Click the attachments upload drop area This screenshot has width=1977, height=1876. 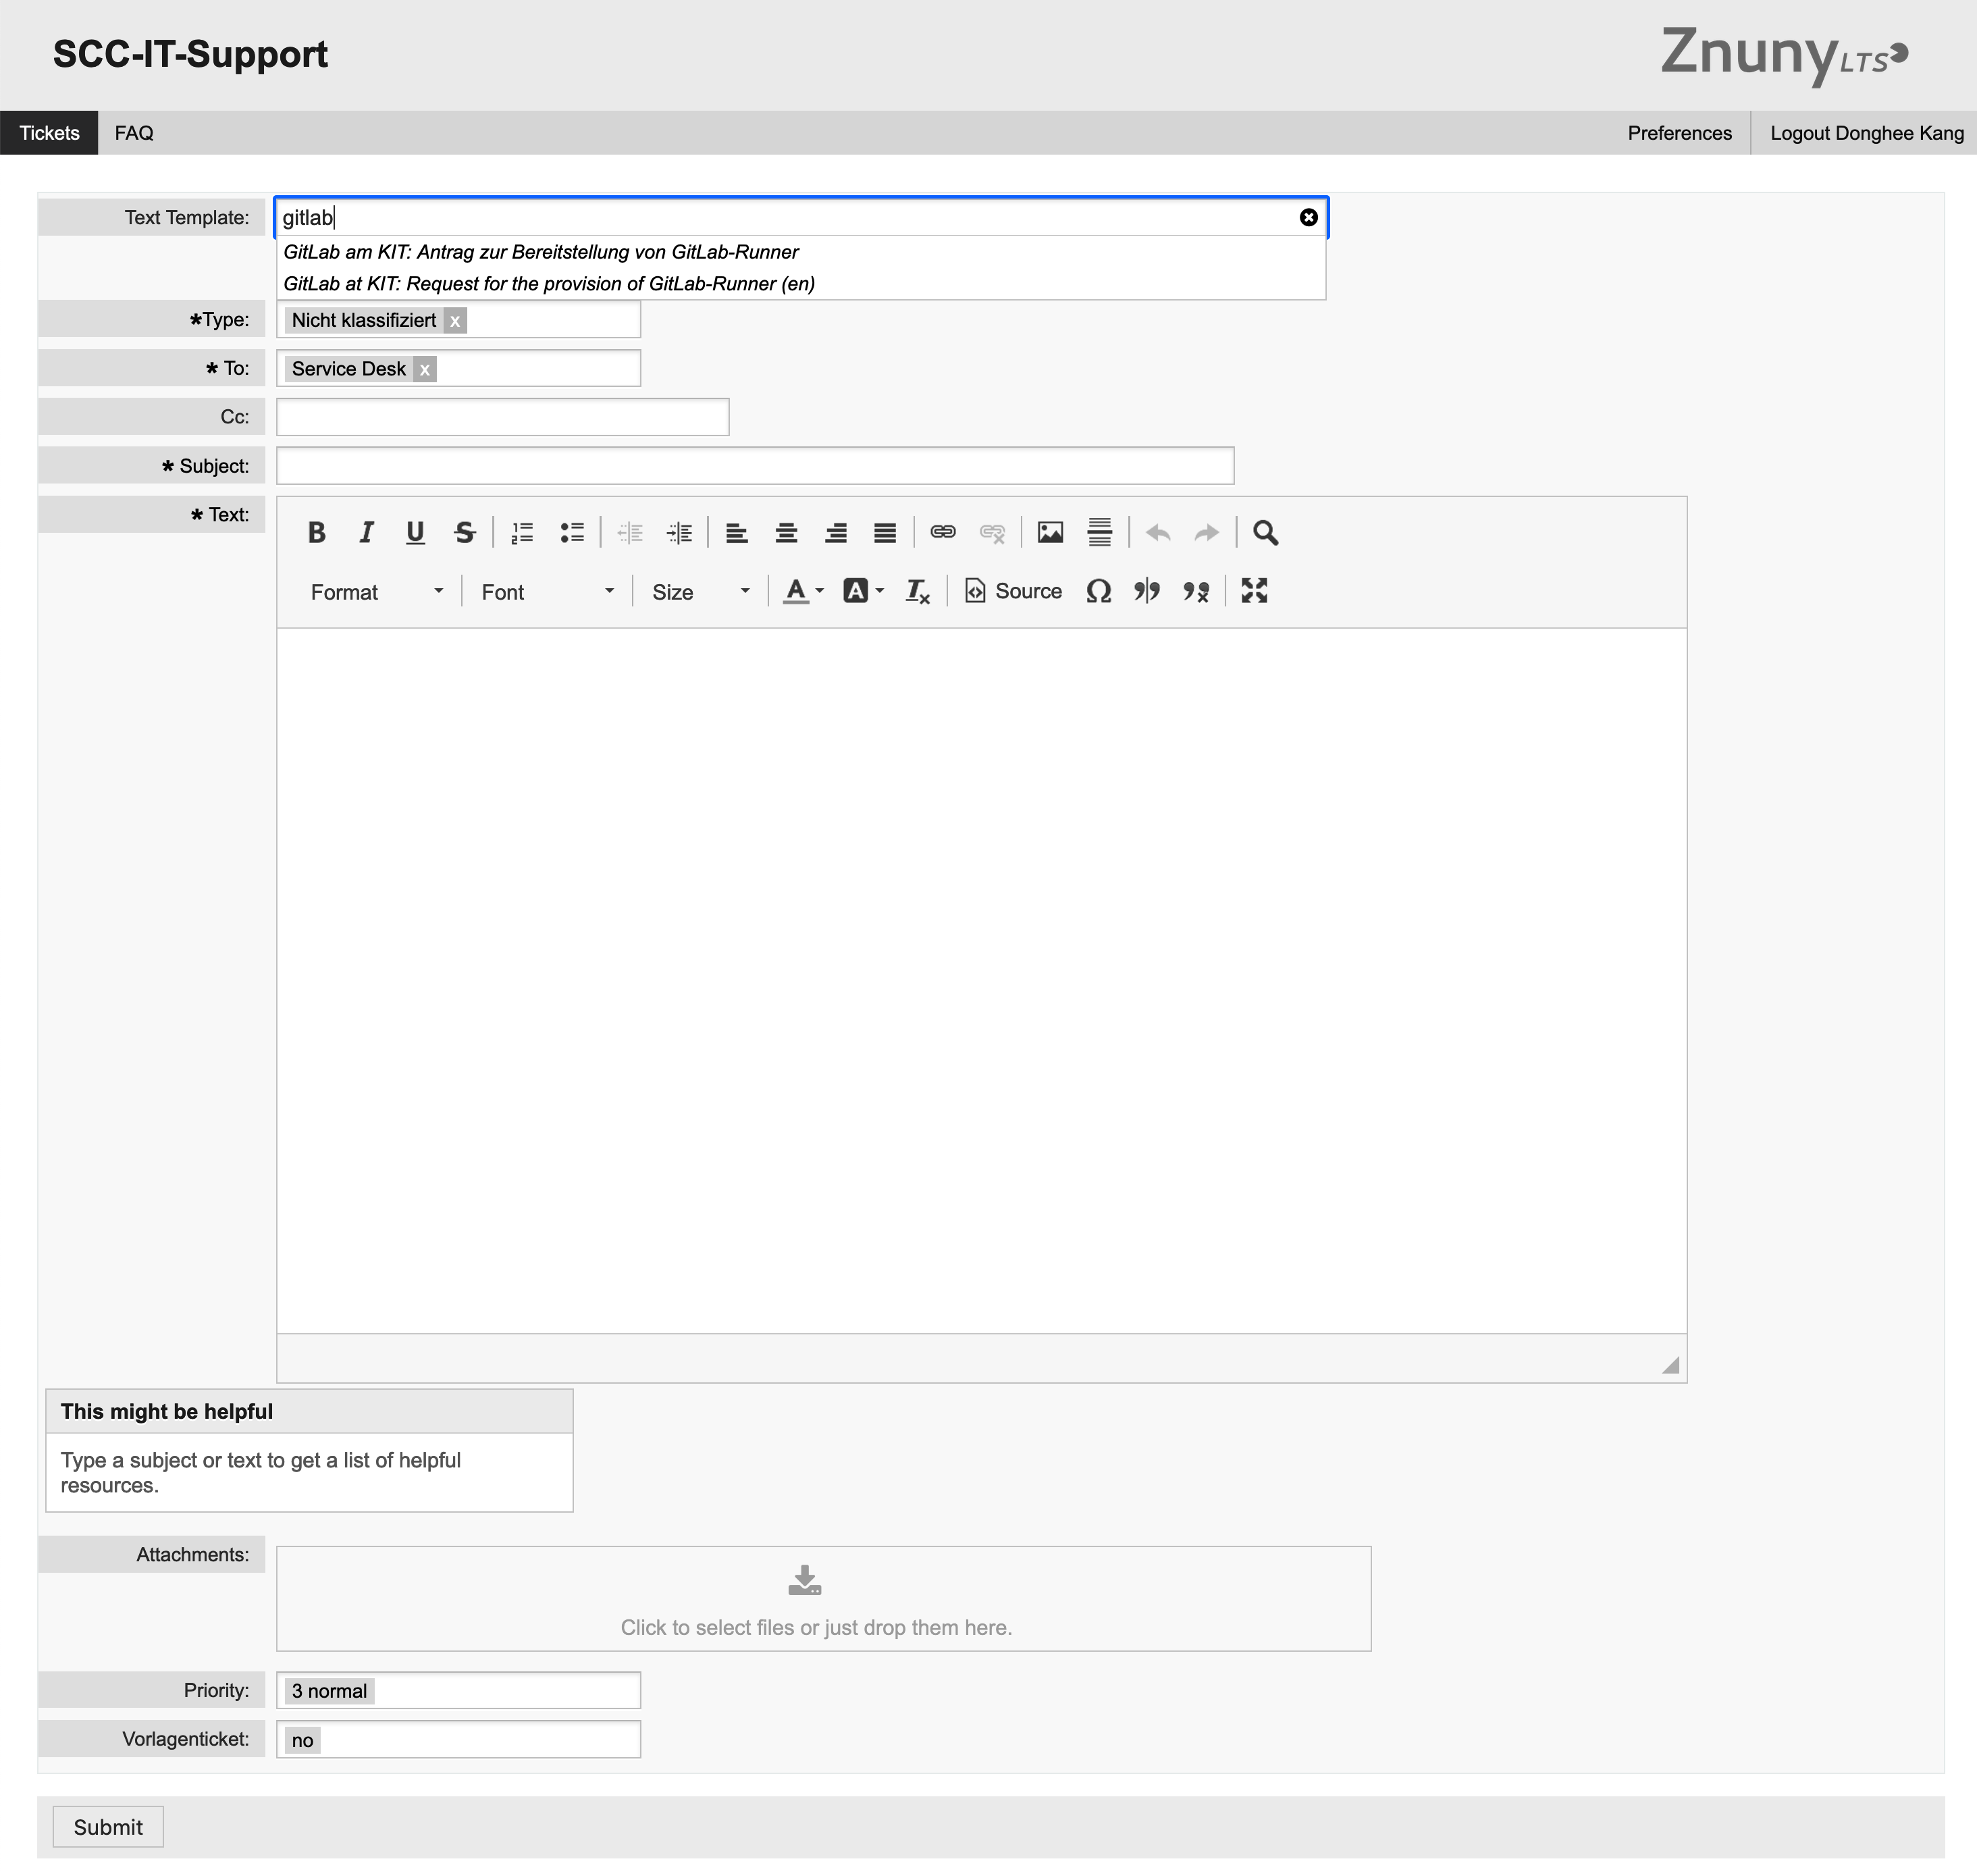tap(823, 1599)
